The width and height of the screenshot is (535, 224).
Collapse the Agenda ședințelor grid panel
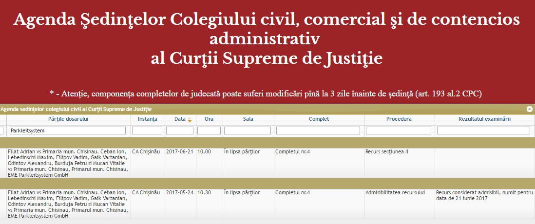click(x=530, y=109)
